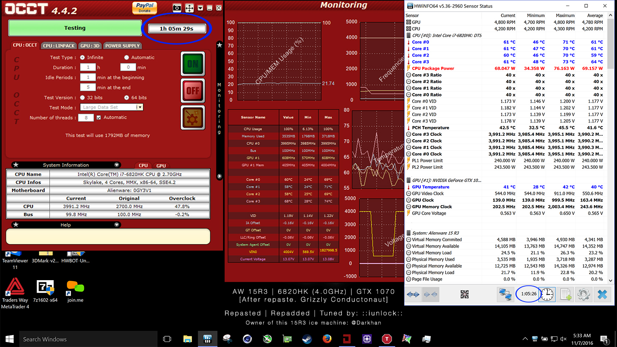Select the System Information GPU tab
This screenshot has height=347, width=617.
tap(161, 165)
